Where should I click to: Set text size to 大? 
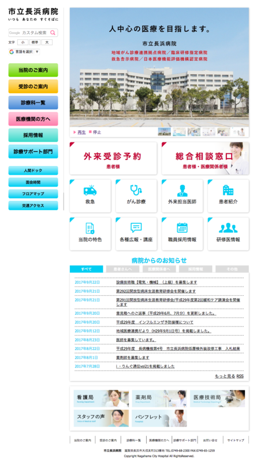coord(47,42)
